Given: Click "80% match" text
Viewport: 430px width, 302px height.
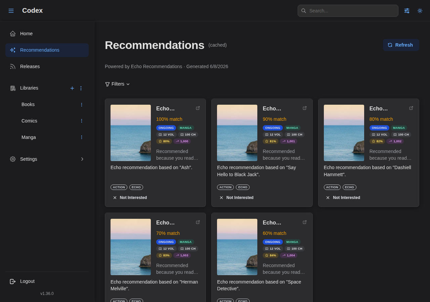Looking at the screenshot, I should tap(381, 119).
